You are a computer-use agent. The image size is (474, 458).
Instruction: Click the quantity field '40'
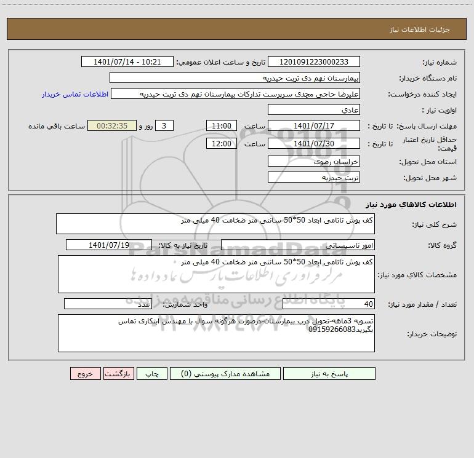(x=329, y=304)
